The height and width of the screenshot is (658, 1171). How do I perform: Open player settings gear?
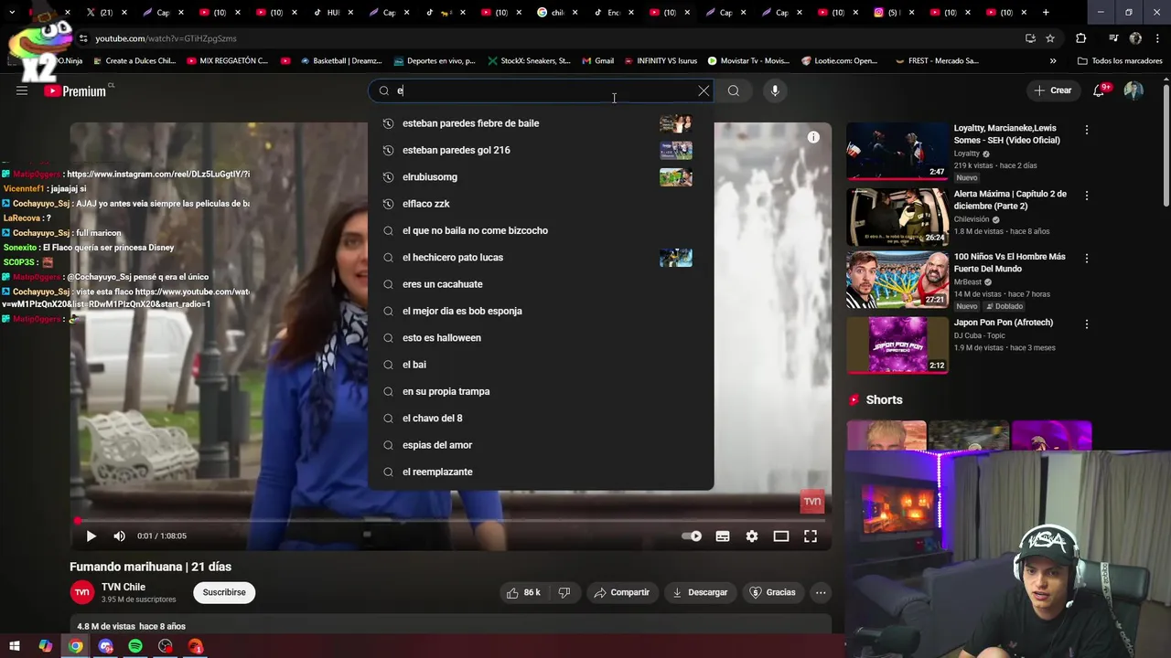click(x=752, y=536)
